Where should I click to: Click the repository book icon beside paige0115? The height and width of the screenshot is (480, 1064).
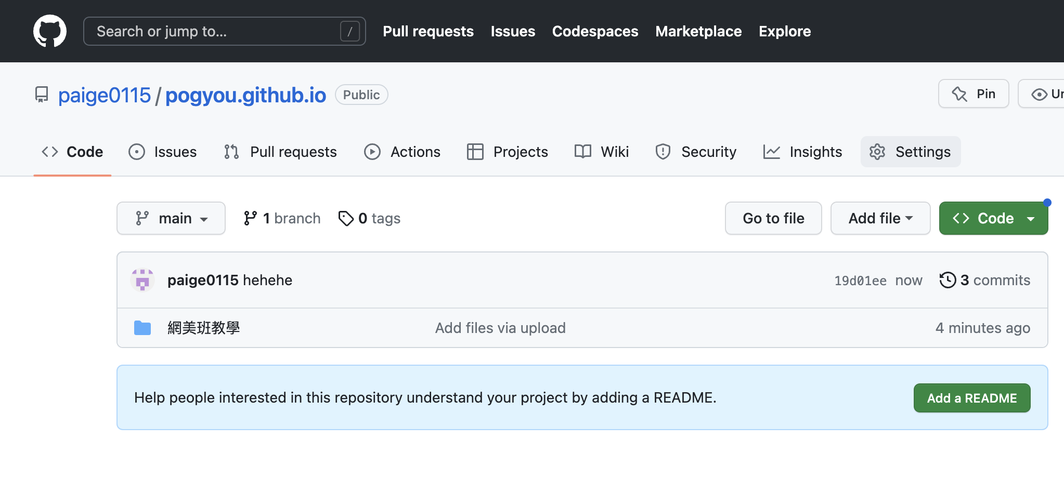(x=42, y=95)
